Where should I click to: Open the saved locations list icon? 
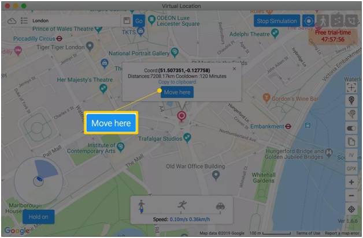(x=24, y=21)
